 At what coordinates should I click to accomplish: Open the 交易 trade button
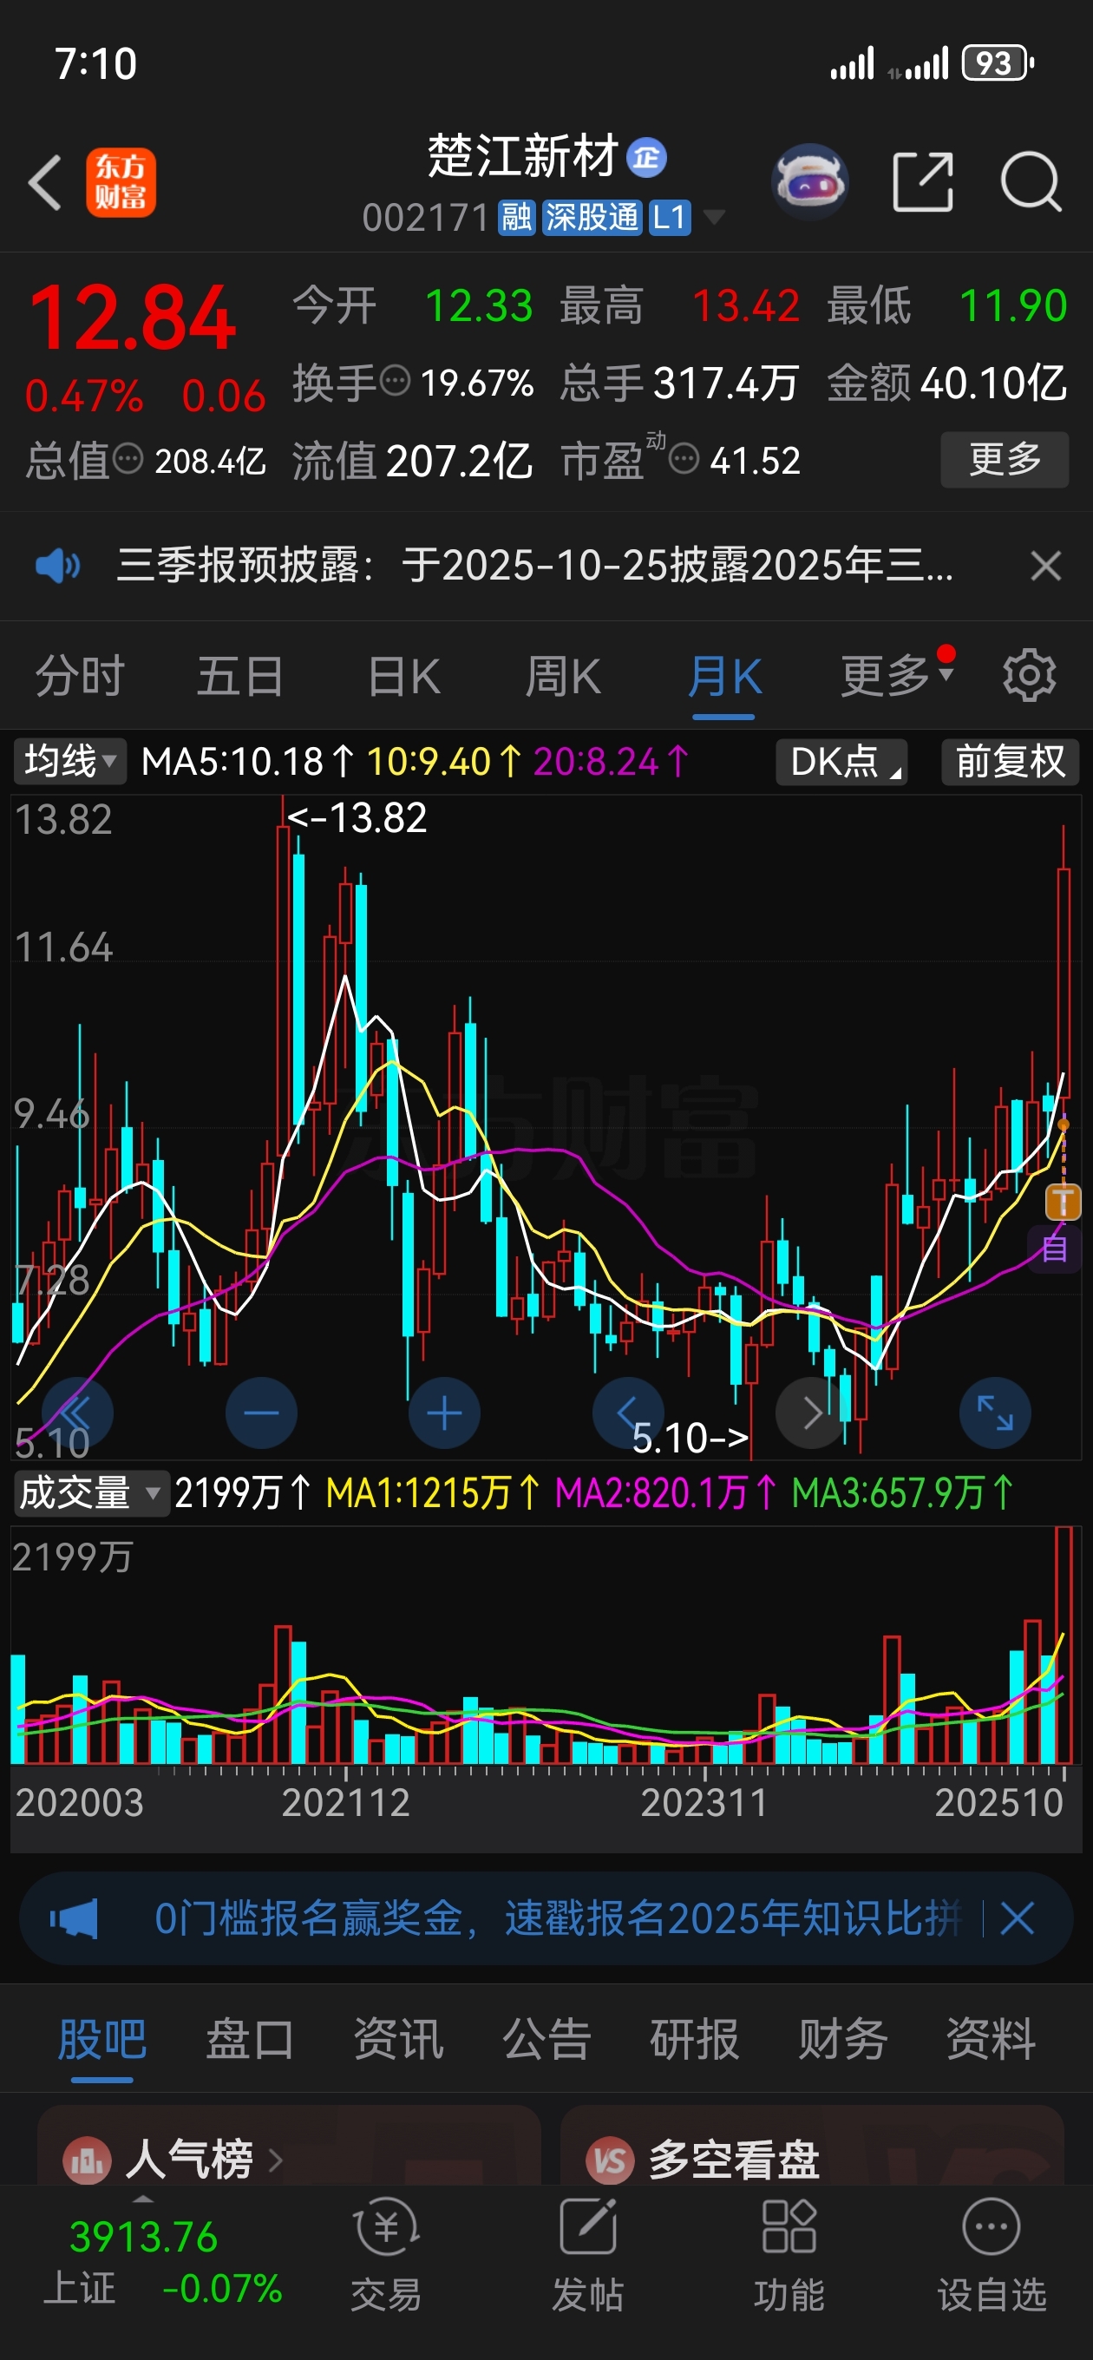[386, 2256]
